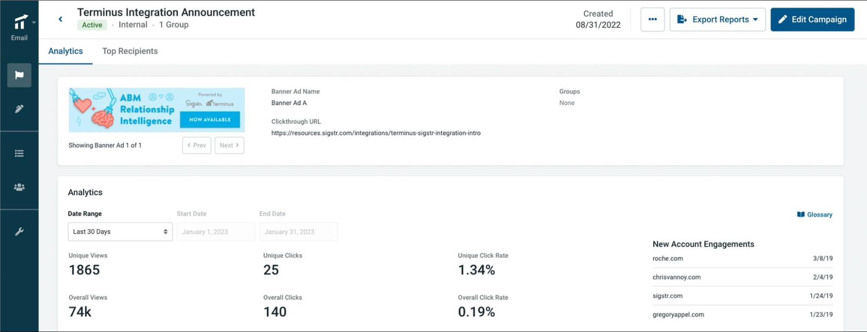This screenshot has height=332, width=867.
Task: Click the Edit Campaign button
Action: pyautogui.click(x=812, y=19)
